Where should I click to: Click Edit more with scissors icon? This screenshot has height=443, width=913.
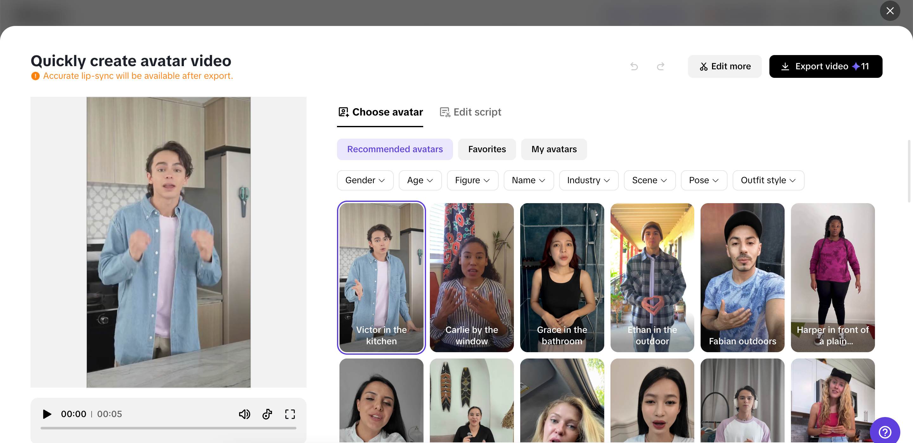click(x=725, y=66)
